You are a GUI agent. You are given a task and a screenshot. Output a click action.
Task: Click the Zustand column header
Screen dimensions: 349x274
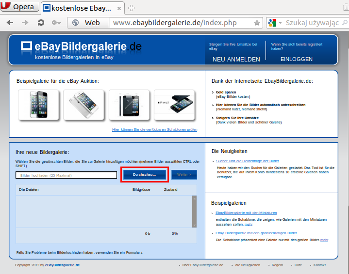click(170, 190)
